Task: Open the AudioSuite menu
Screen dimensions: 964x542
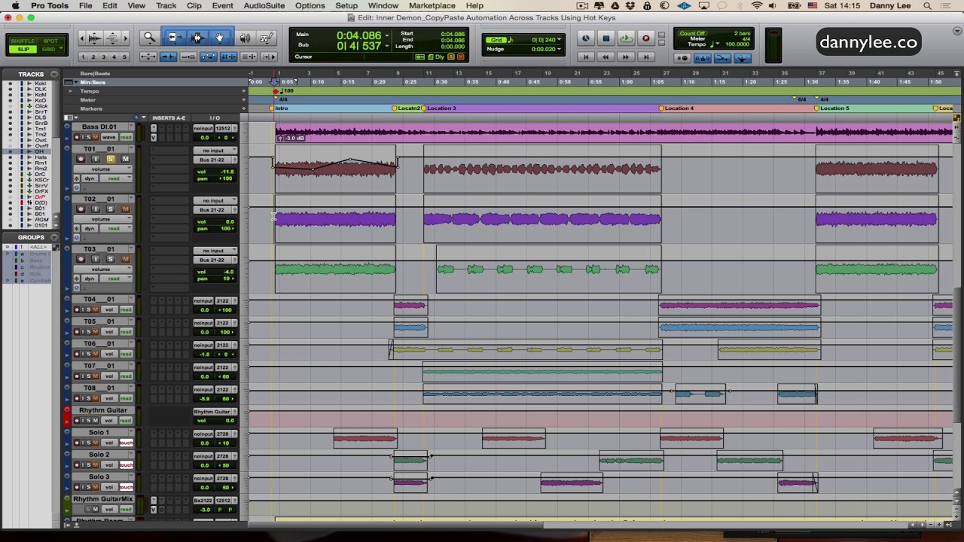Action: [264, 5]
